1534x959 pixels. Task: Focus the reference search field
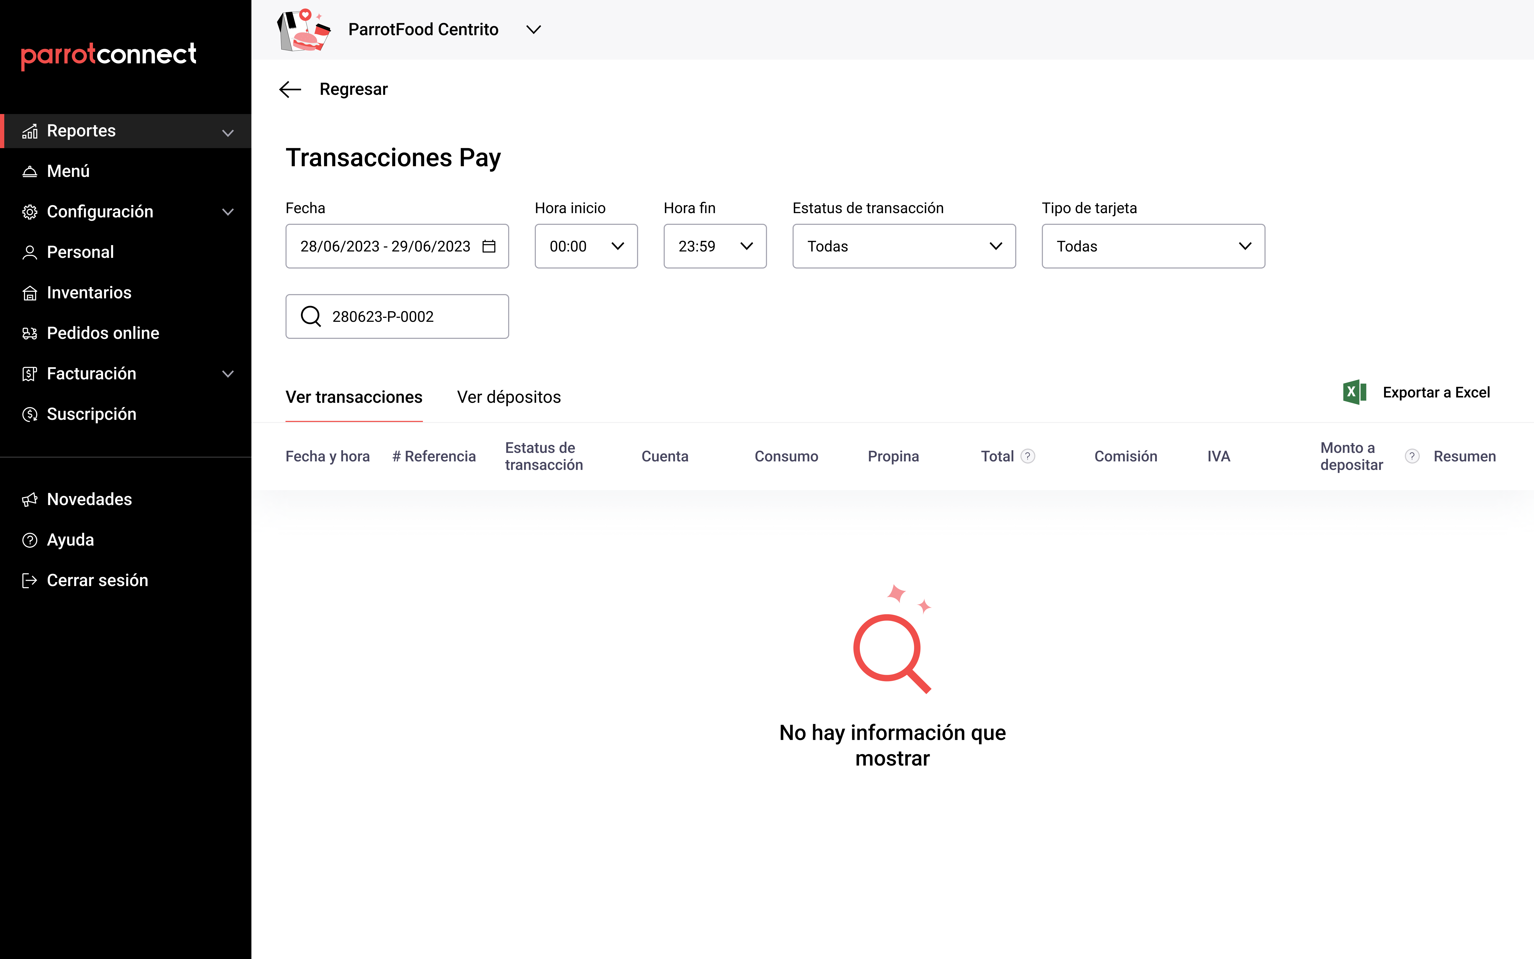[x=397, y=316]
